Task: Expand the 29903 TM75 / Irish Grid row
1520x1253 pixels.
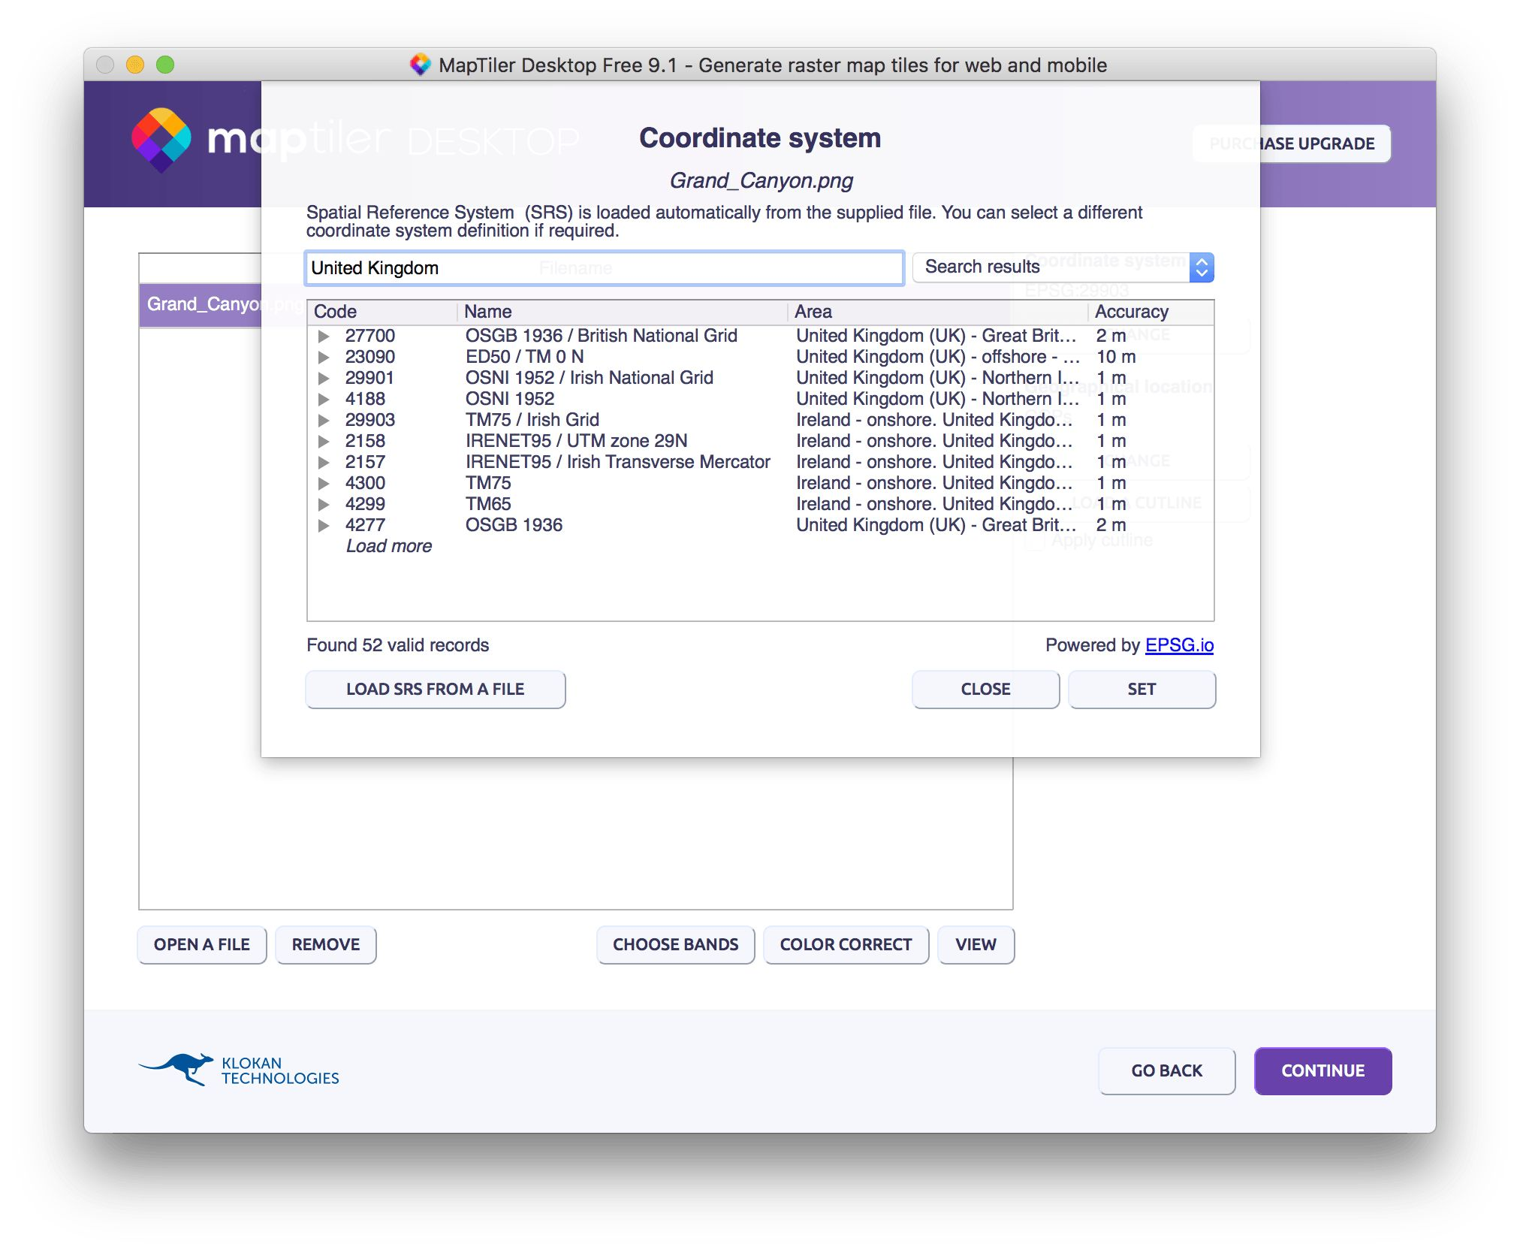Action: 324,420
